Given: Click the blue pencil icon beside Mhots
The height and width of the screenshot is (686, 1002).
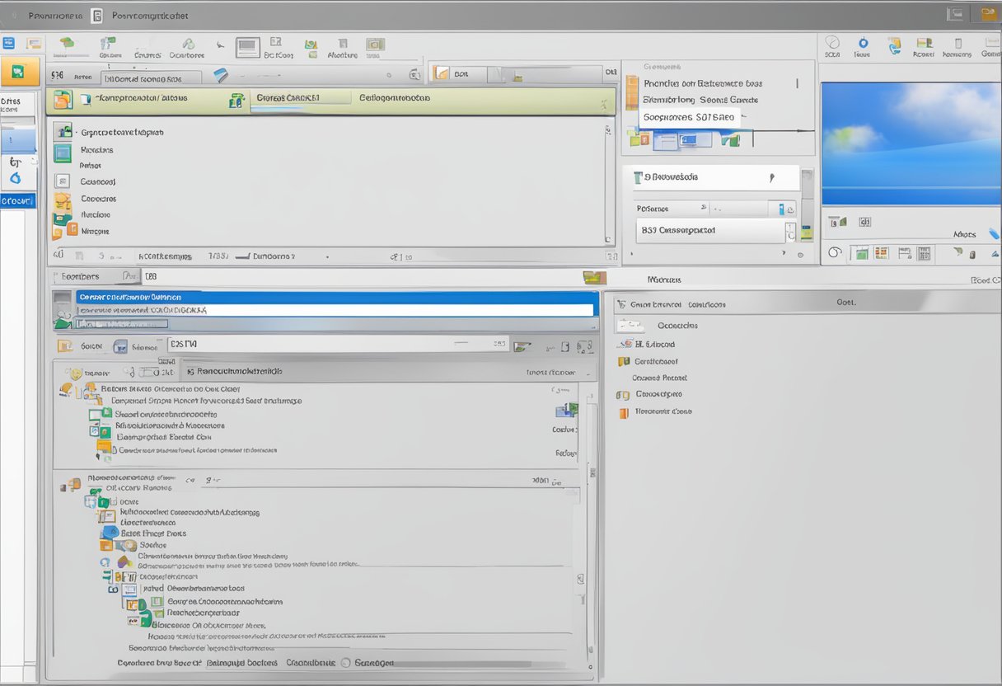Looking at the screenshot, I should point(994,233).
